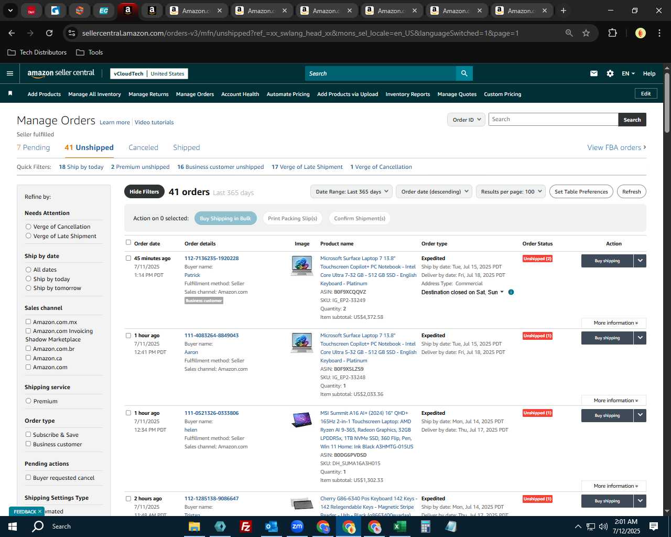Check the Buyer requested cancel box
This screenshot has height=537, width=671.
tap(28, 478)
